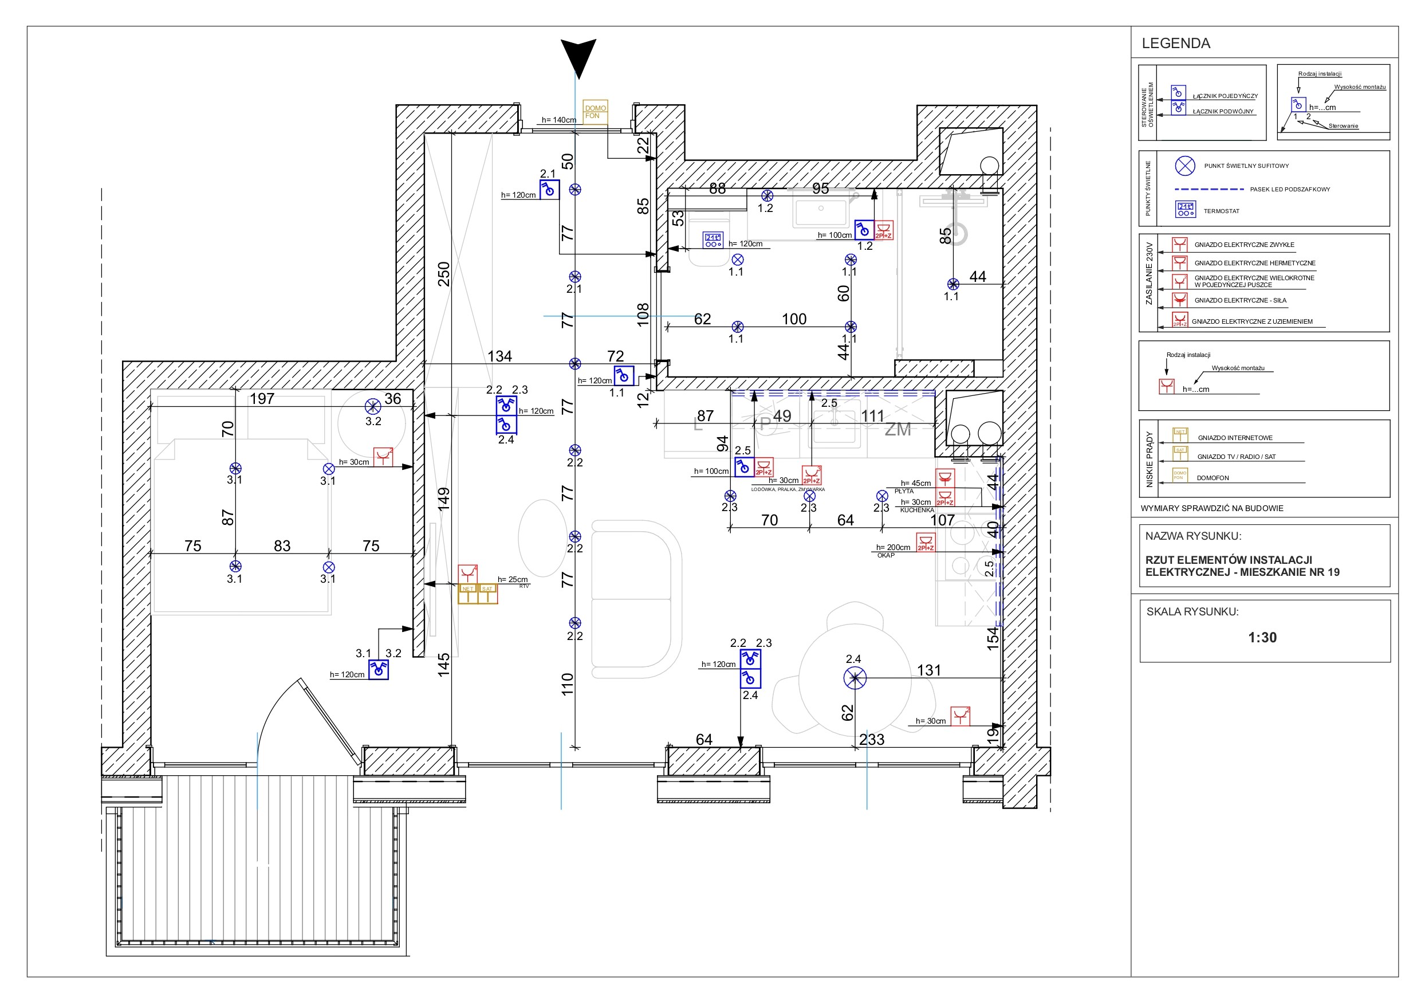Click the dimension value 134 in the hallway
1421x1005 pixels.
coord(499,356)
